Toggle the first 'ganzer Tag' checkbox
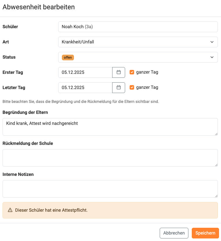This screenshot has width=221, height=241. pos(132,72)
